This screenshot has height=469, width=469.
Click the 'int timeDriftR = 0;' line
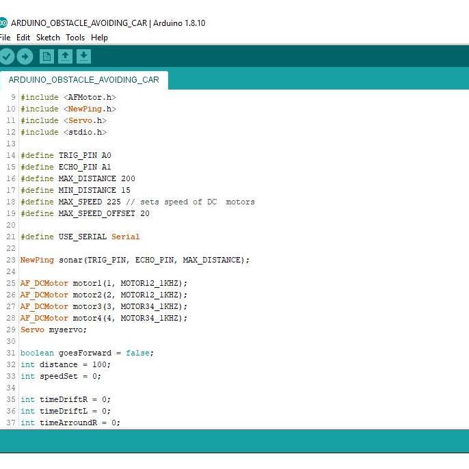(66, 400)
